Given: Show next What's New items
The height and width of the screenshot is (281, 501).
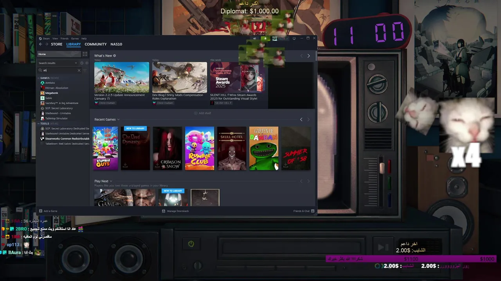Looking at the screenshot, I should click(308, 56).
